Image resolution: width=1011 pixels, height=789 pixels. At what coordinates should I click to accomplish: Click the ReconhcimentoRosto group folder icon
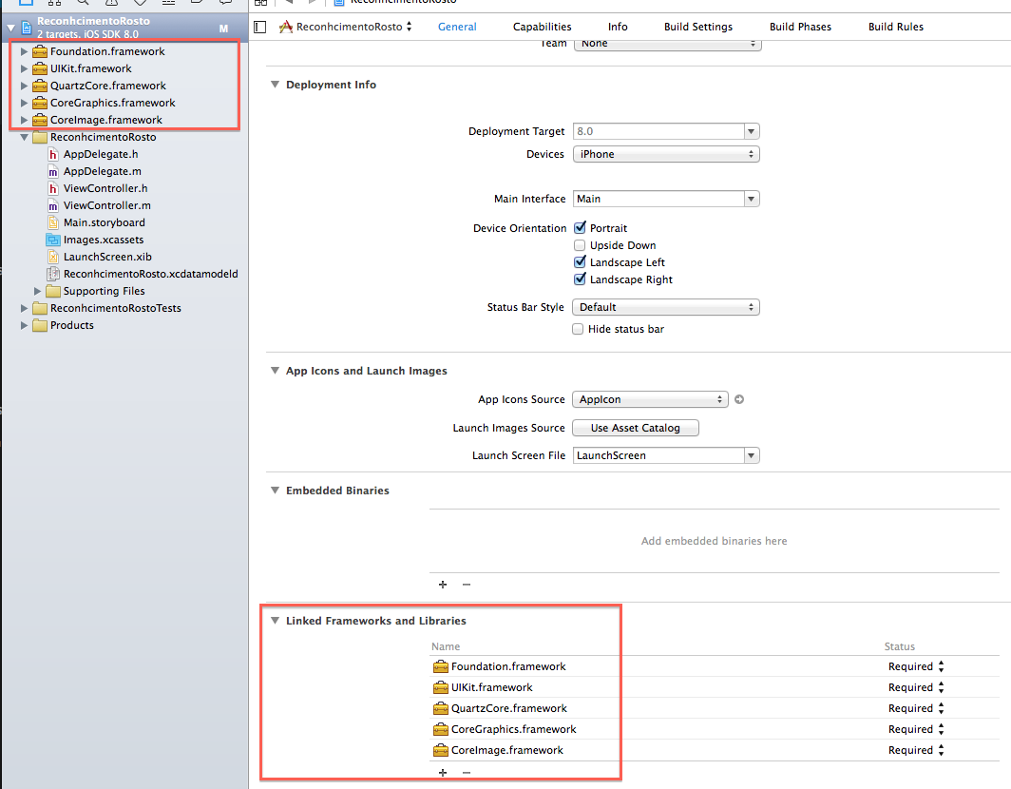(x=40, y=137)
